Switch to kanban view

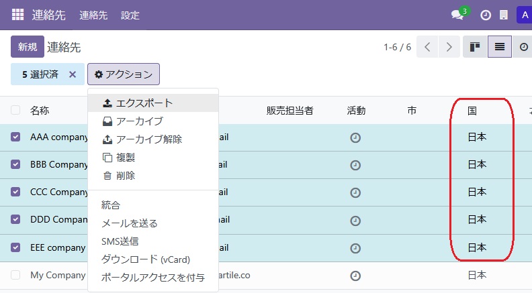(475, 47)
